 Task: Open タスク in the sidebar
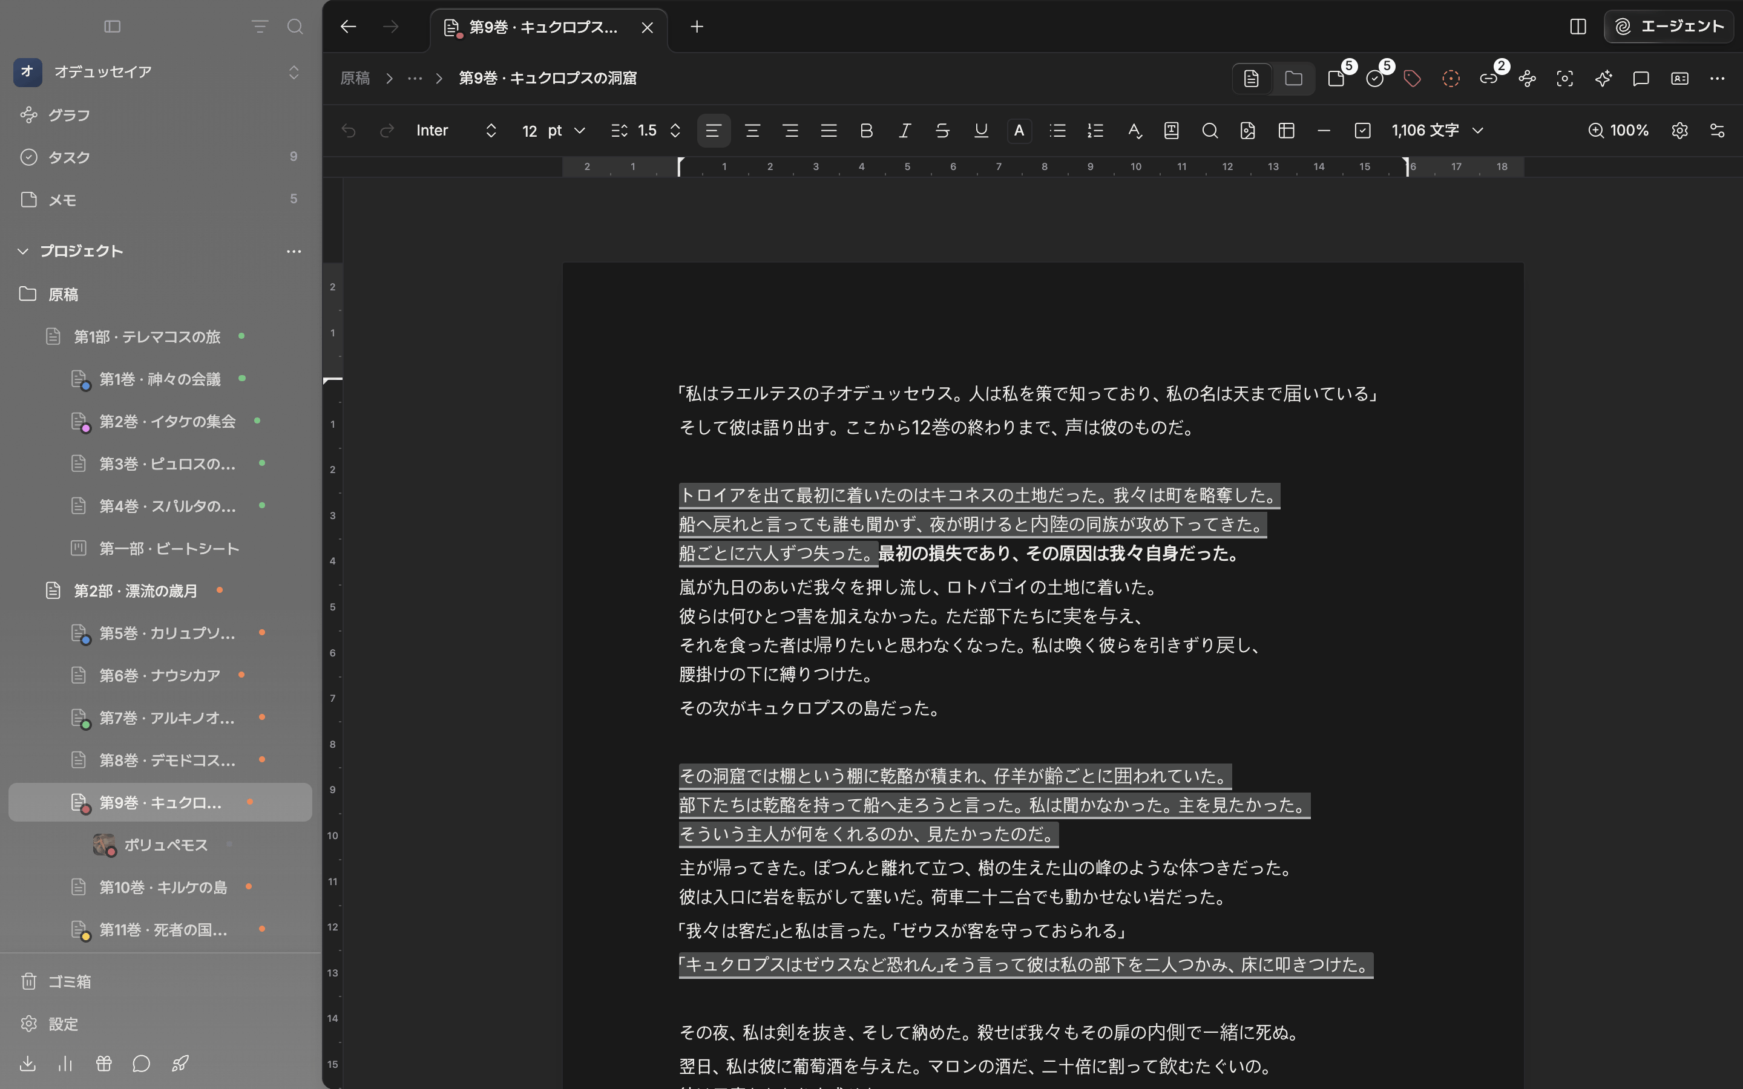160,157
